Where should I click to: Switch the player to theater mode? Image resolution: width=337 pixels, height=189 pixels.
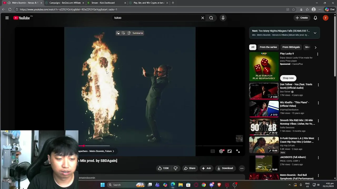(230, 151)
